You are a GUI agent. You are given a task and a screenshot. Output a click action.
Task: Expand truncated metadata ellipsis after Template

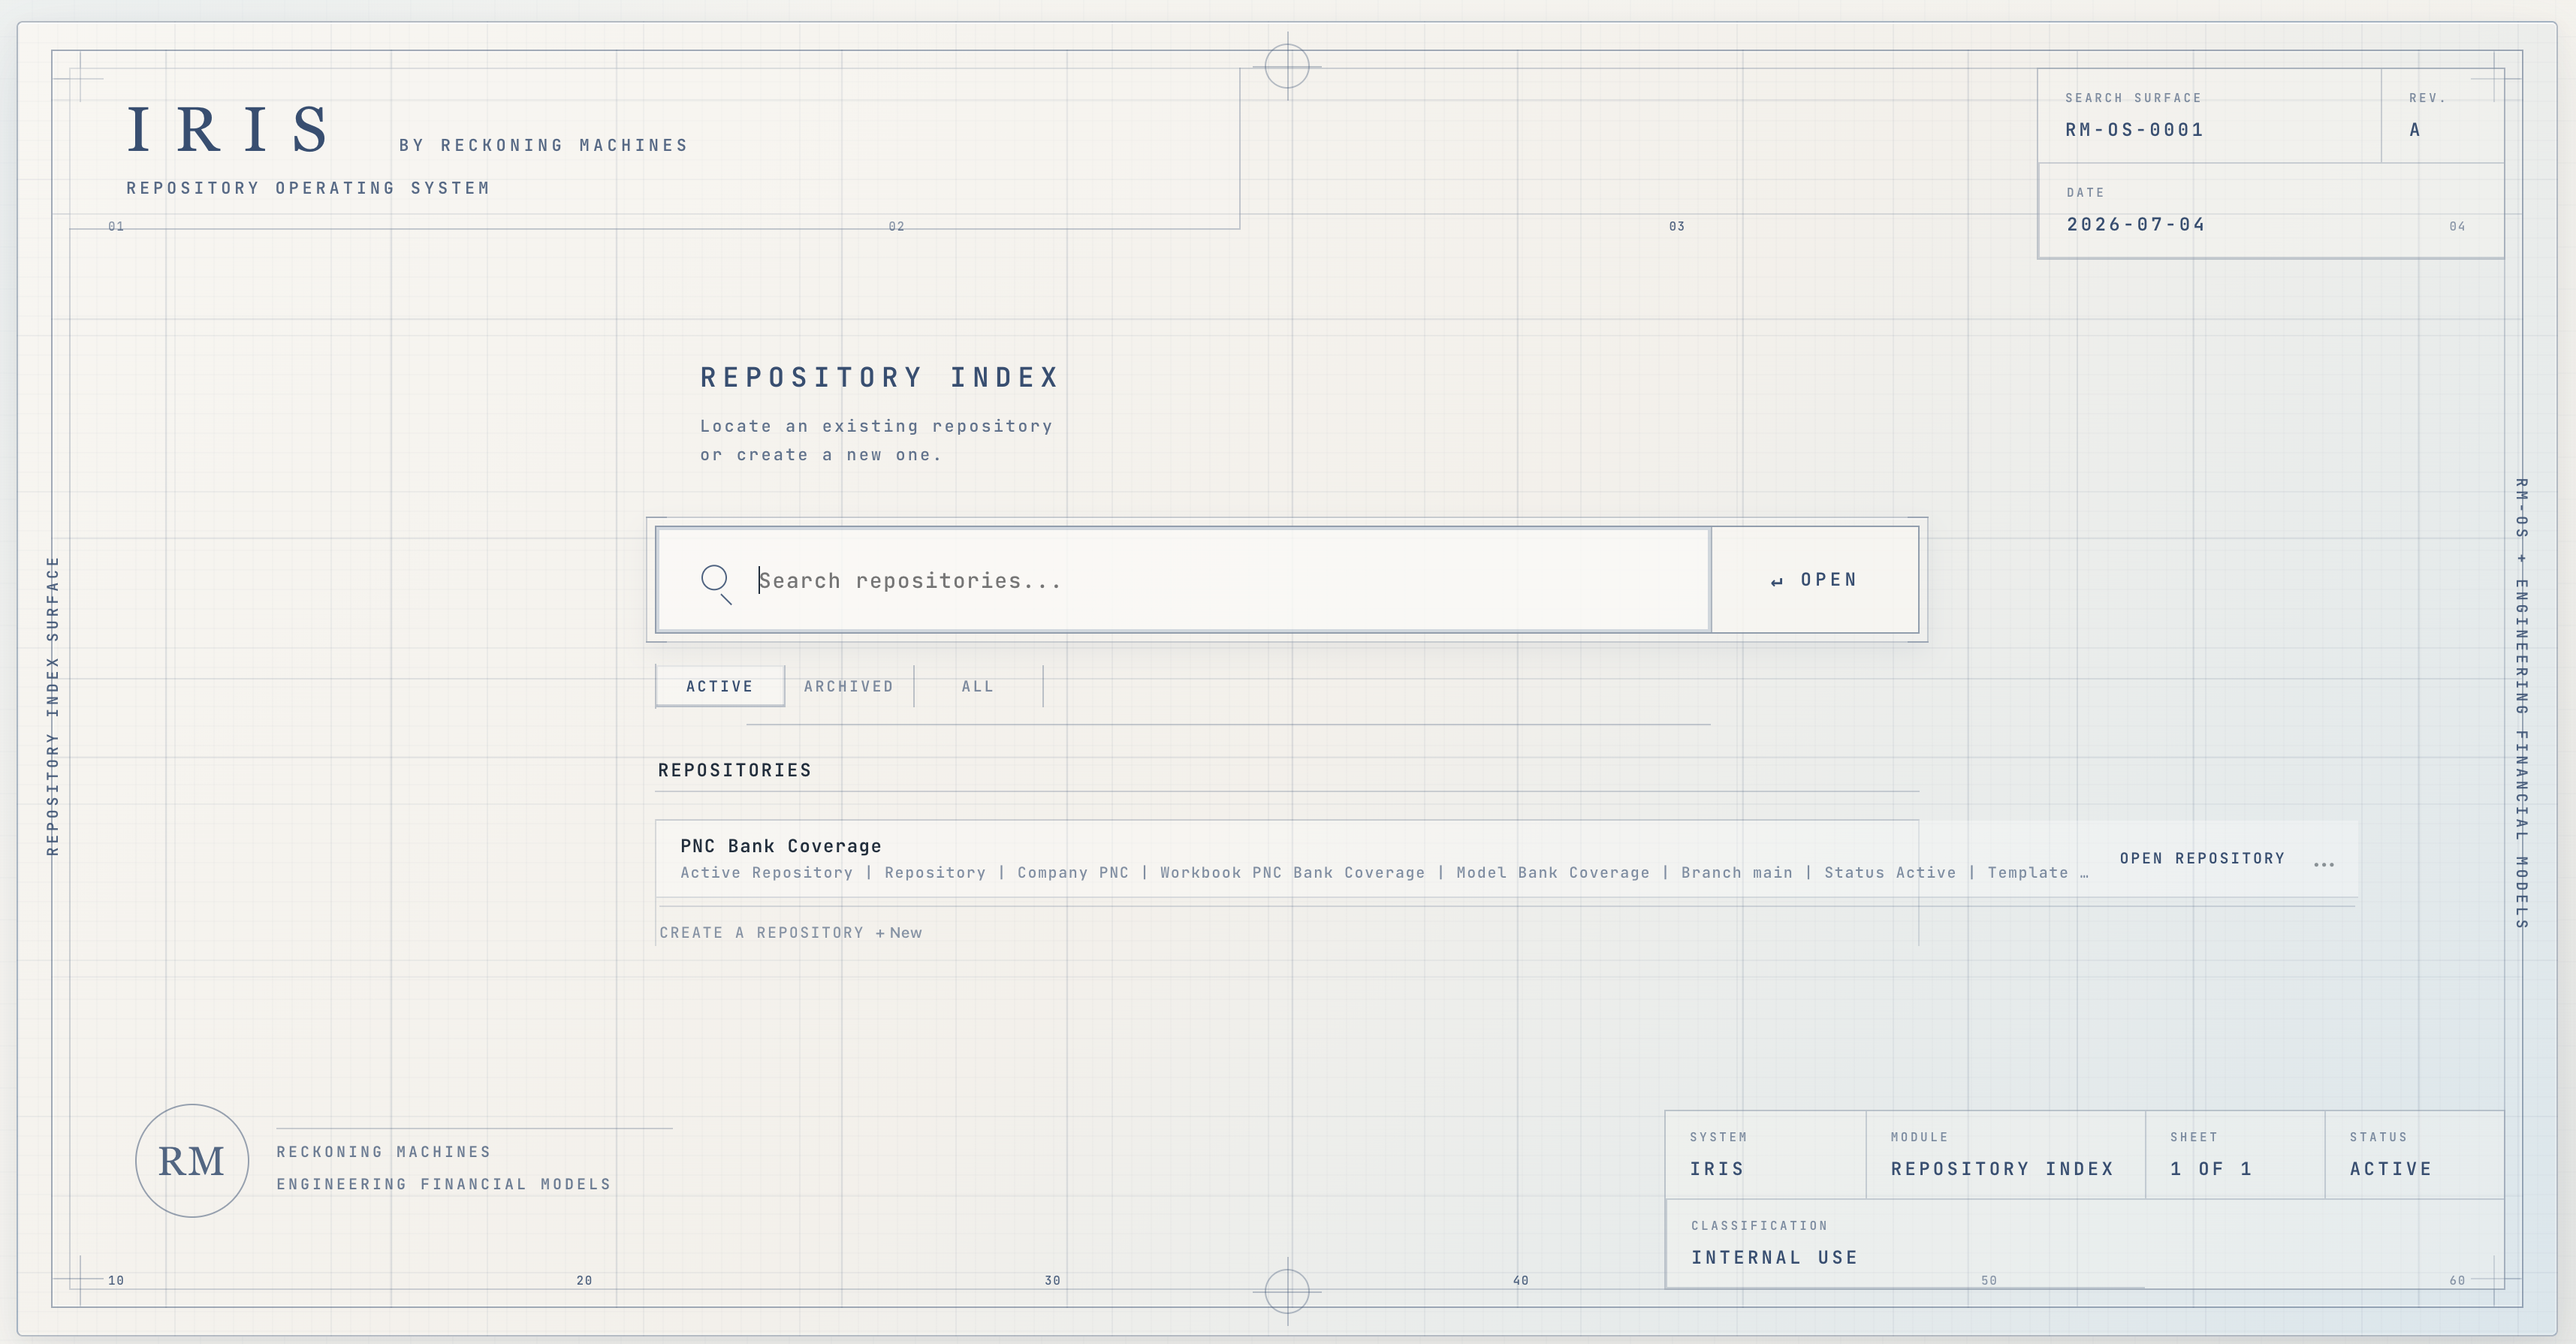pyautogui.click(x=2084, y=873)
